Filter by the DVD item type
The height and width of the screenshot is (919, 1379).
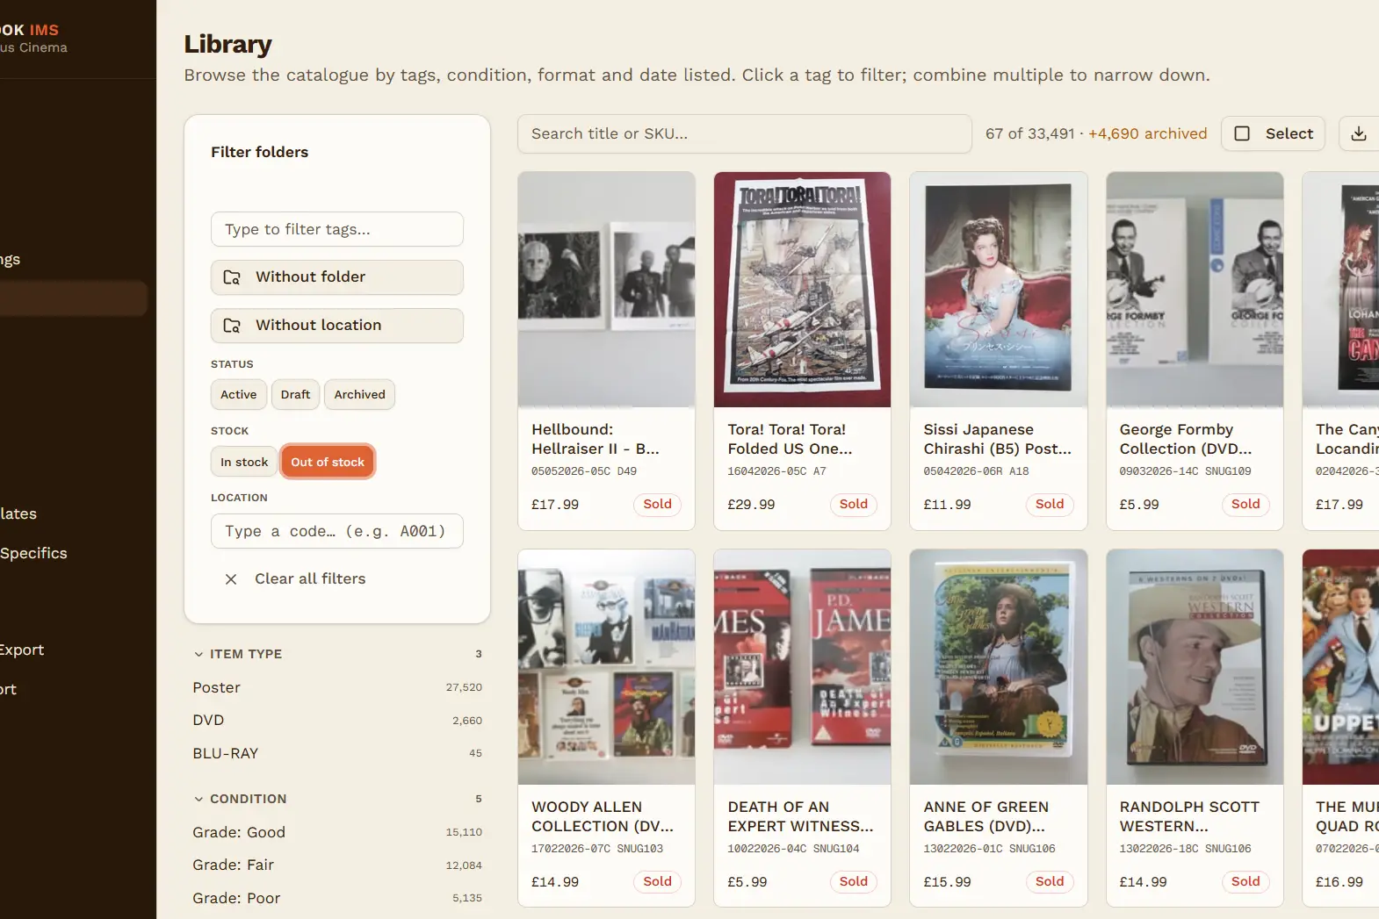[x=337, y=720]
